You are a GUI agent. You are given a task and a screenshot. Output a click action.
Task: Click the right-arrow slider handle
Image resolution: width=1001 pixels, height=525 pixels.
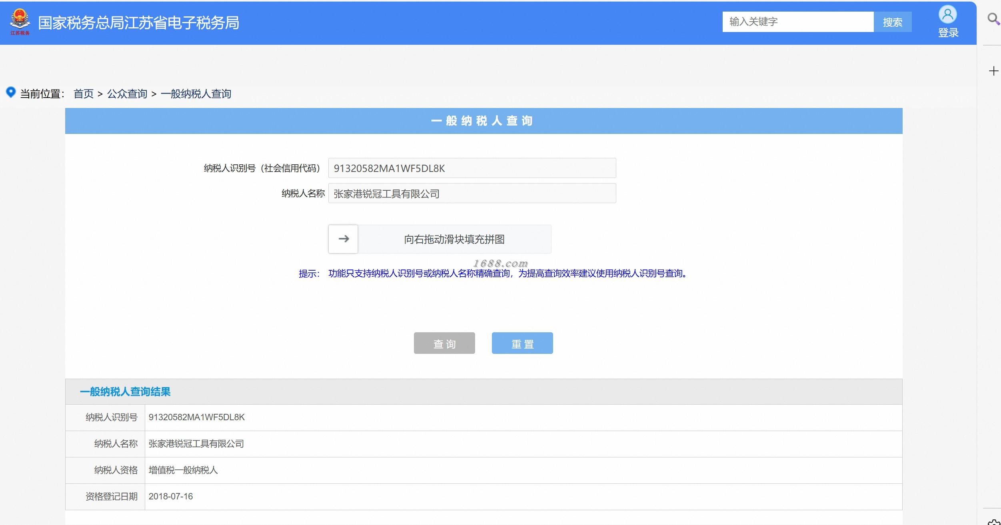(x=343, y=239)
